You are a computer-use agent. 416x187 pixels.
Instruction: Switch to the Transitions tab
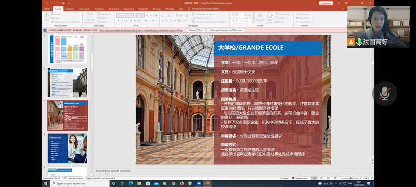(x=99, y=9)
